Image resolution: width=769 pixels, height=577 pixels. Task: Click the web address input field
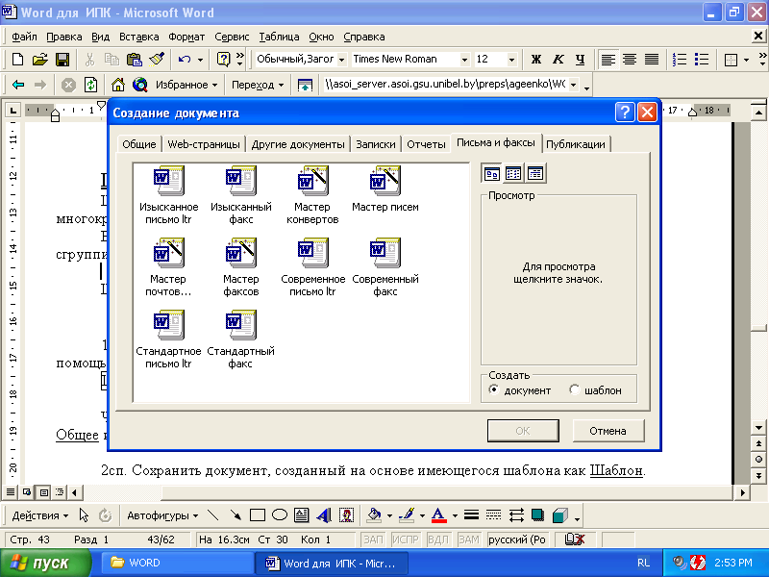pyautogui.click(x=444, y=85)
